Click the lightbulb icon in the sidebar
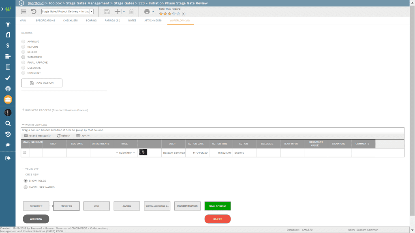 tap(8, 24)
